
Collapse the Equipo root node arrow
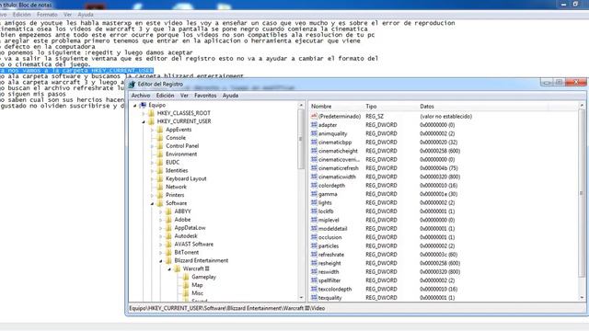click(x=135, y=106)
